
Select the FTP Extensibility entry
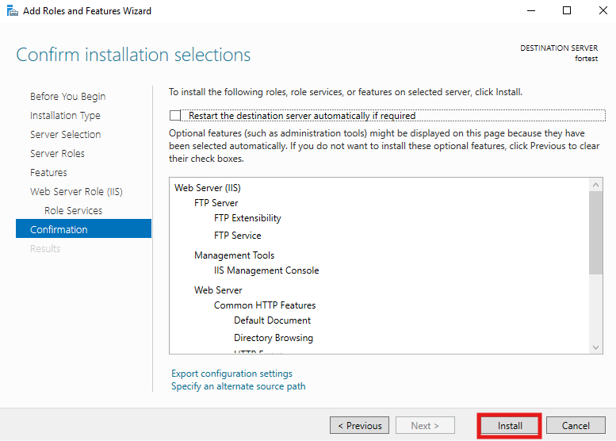(247, 218)
